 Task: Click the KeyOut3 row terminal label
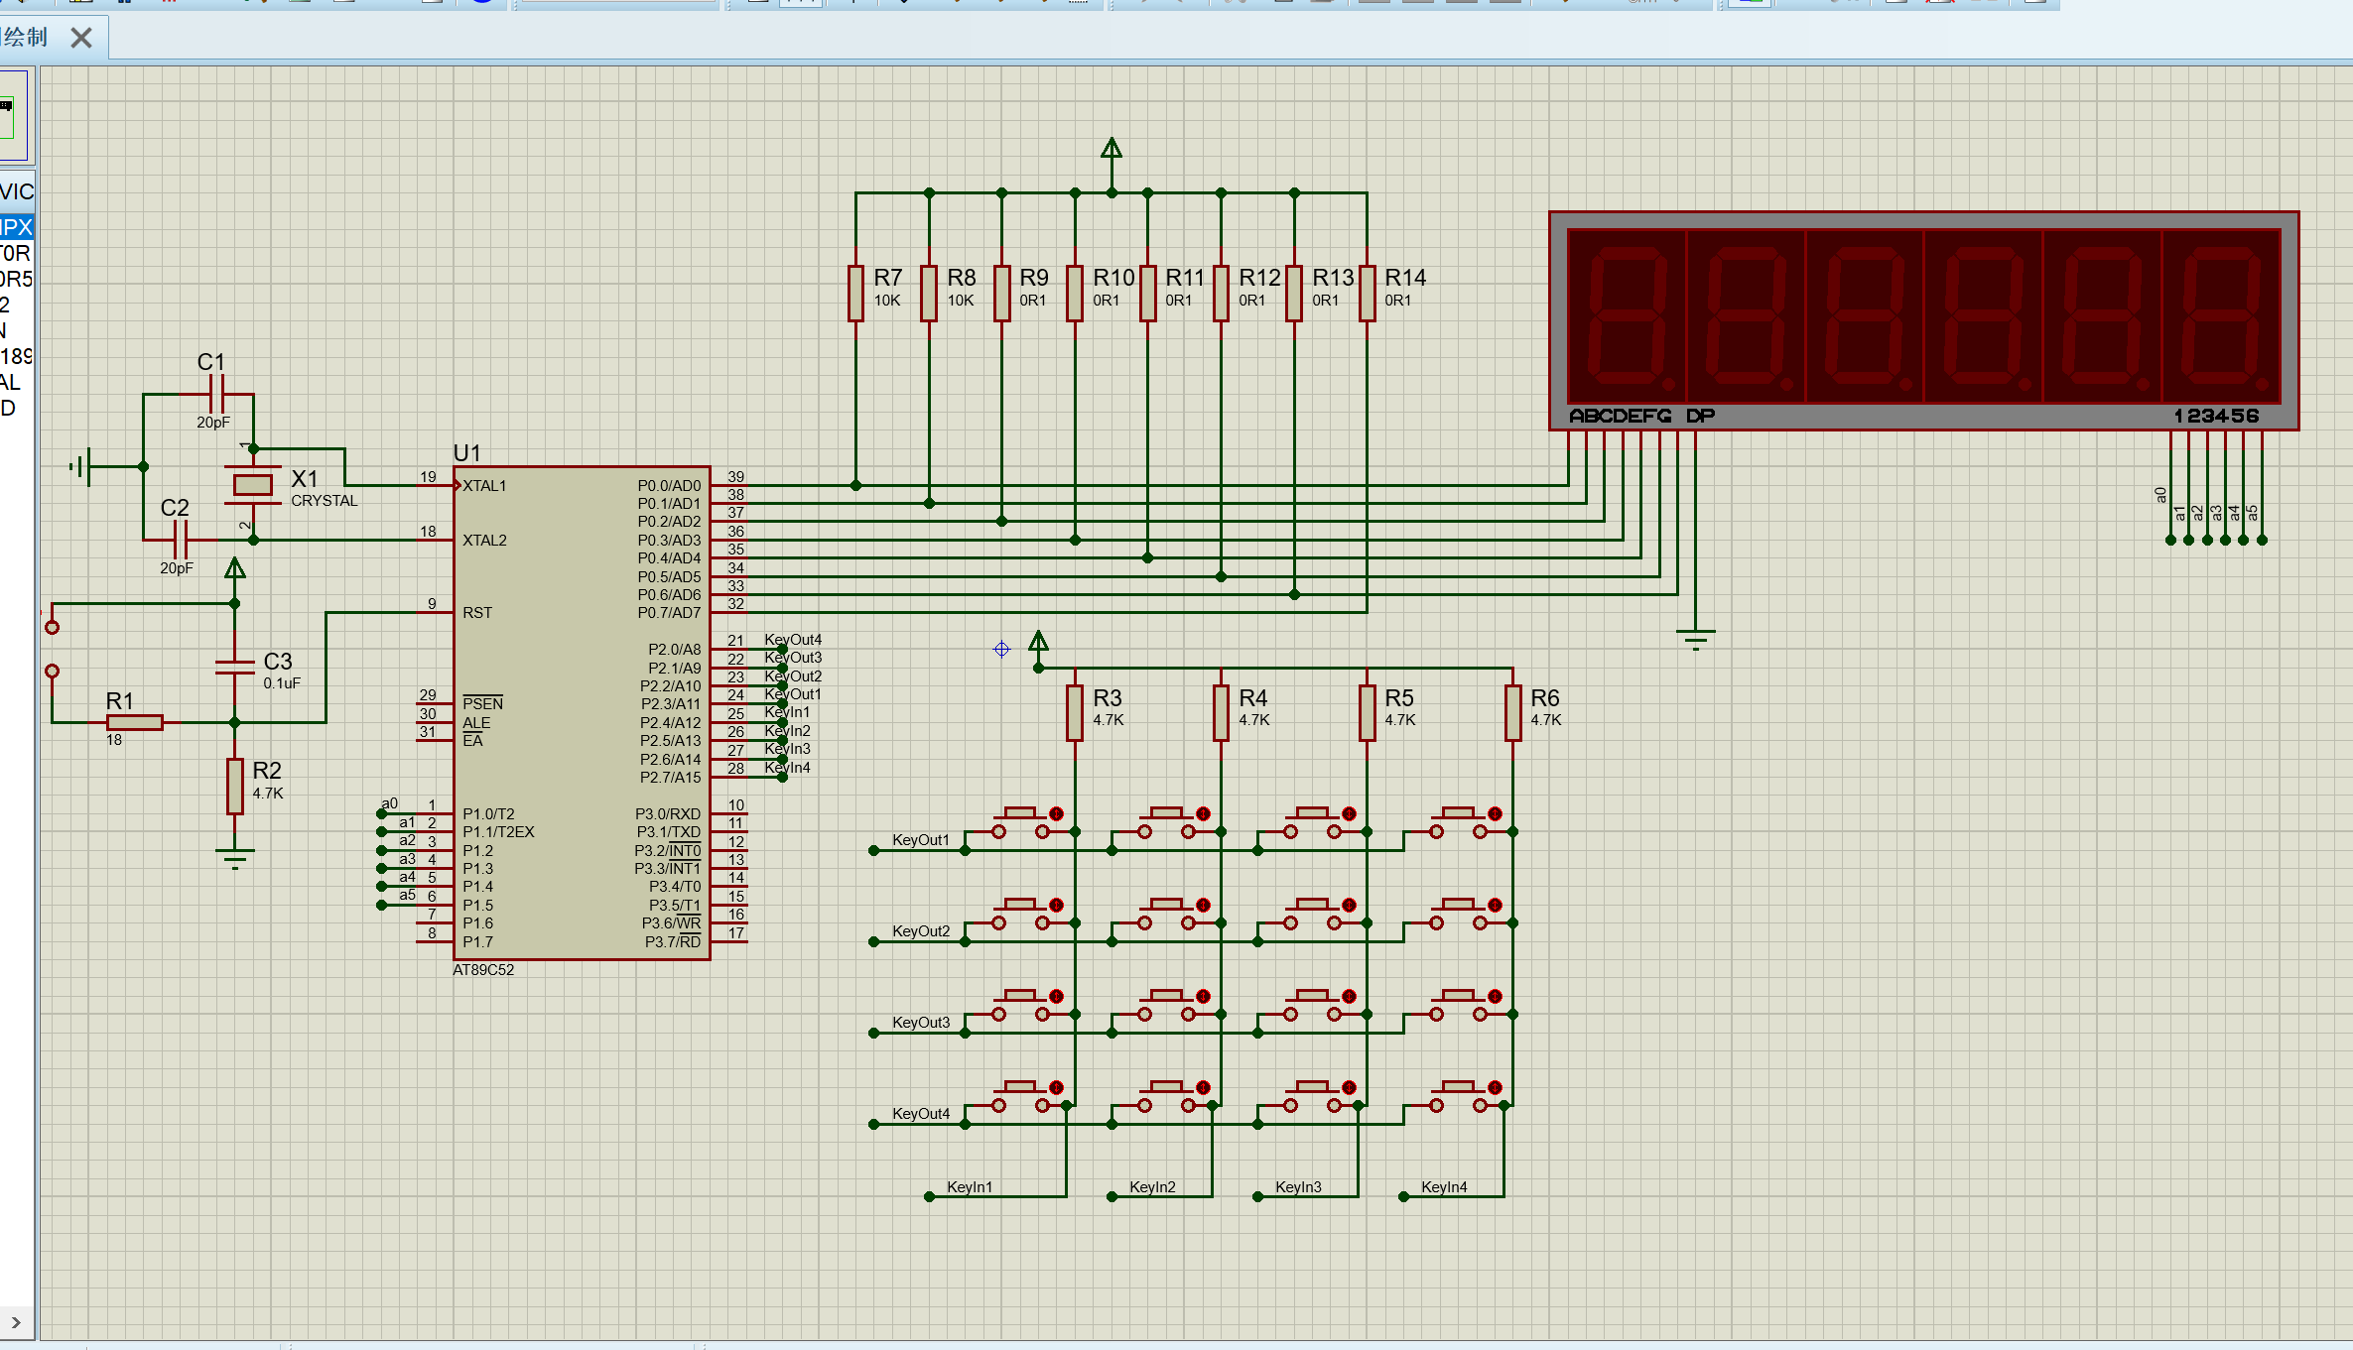point(921,1023)
